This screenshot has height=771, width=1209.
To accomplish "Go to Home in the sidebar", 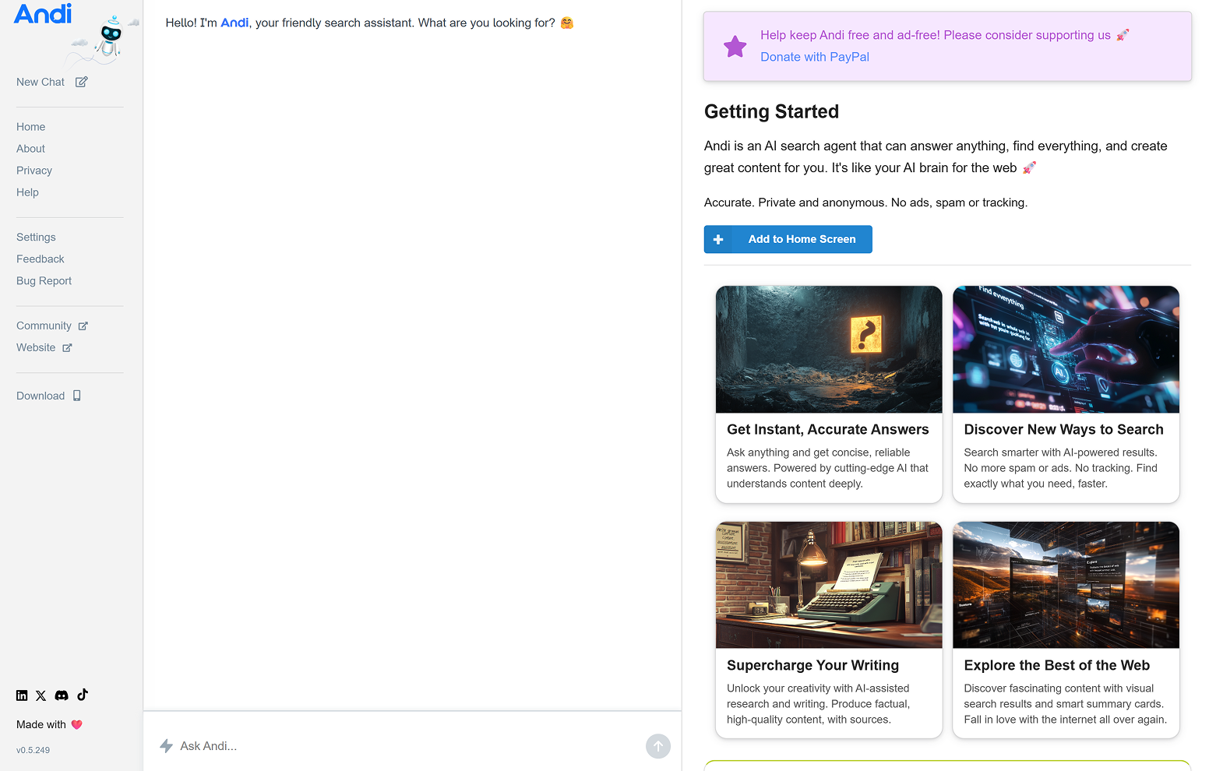I will tap(31, 127).
